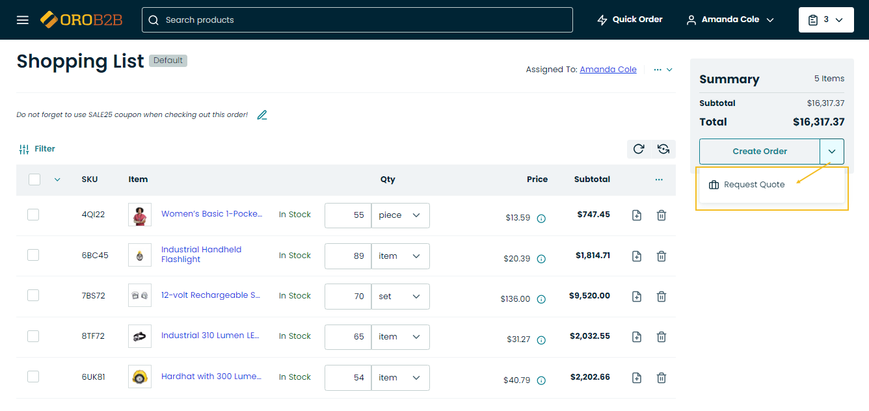Show price info for 12-volt Rechargeable item

click(541, 300)
